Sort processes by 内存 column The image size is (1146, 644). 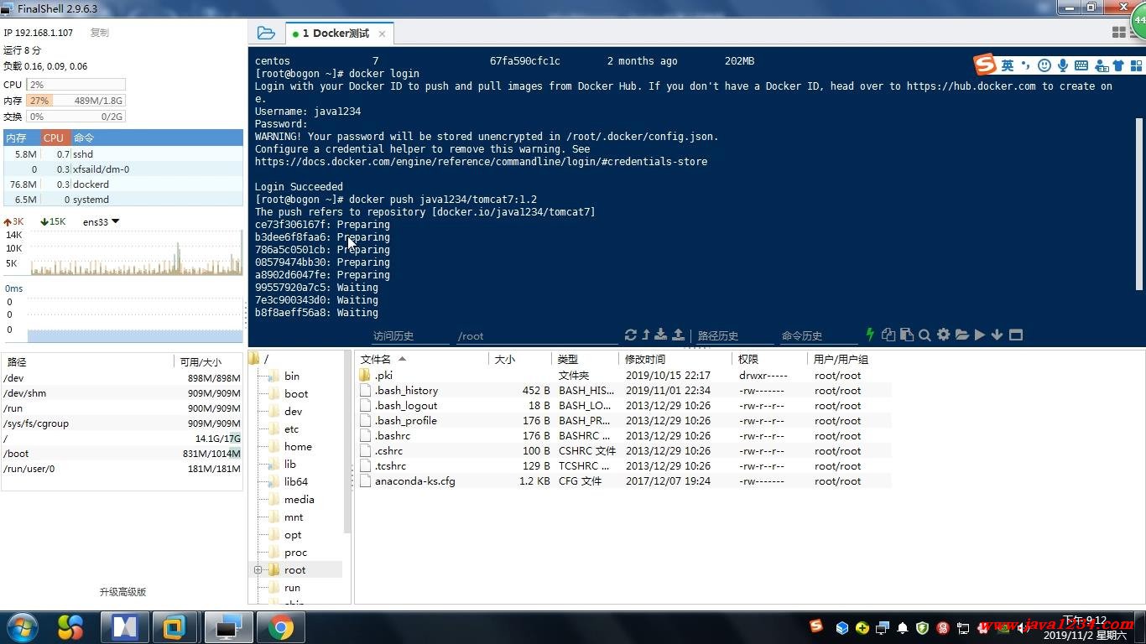21,138
